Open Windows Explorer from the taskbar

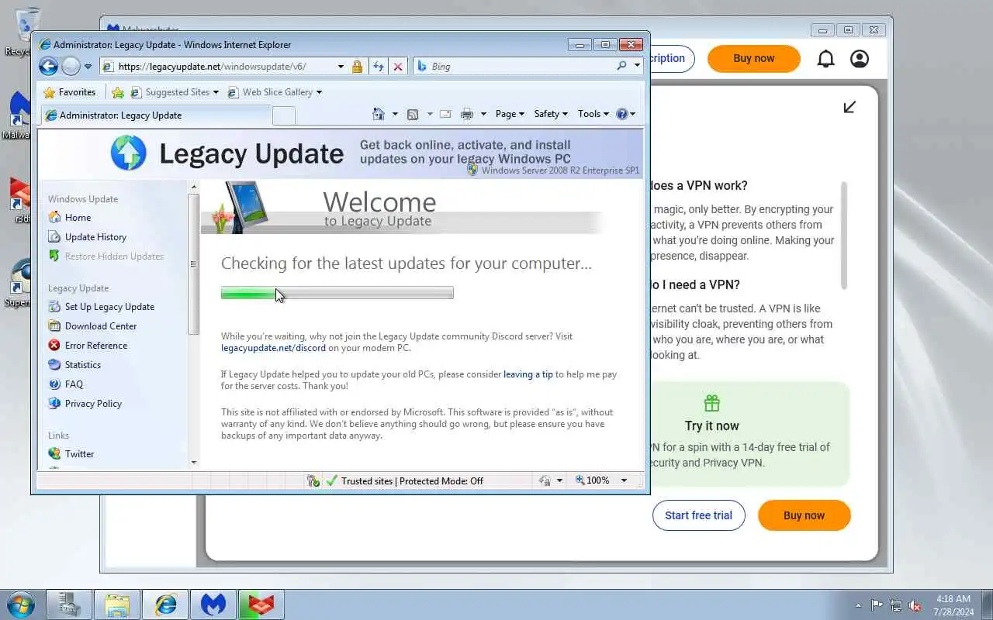117,604
